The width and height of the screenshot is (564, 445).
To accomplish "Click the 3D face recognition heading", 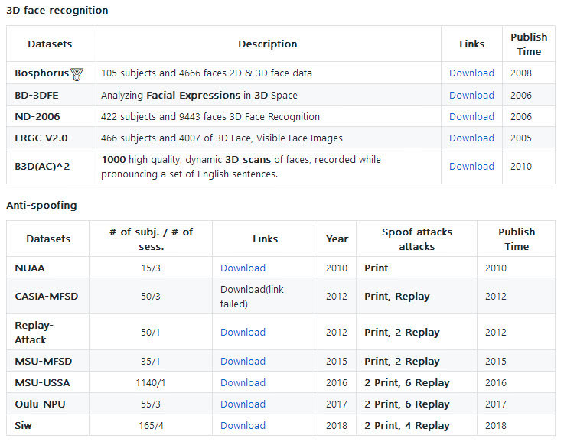I will [x=57, y=11].
